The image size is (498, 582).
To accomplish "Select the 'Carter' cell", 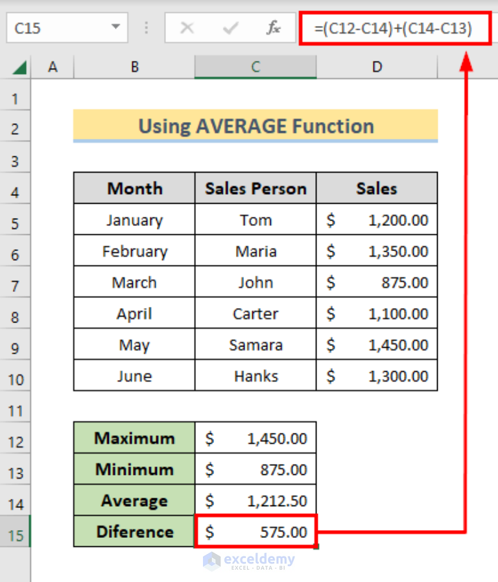I will point(255,313).
